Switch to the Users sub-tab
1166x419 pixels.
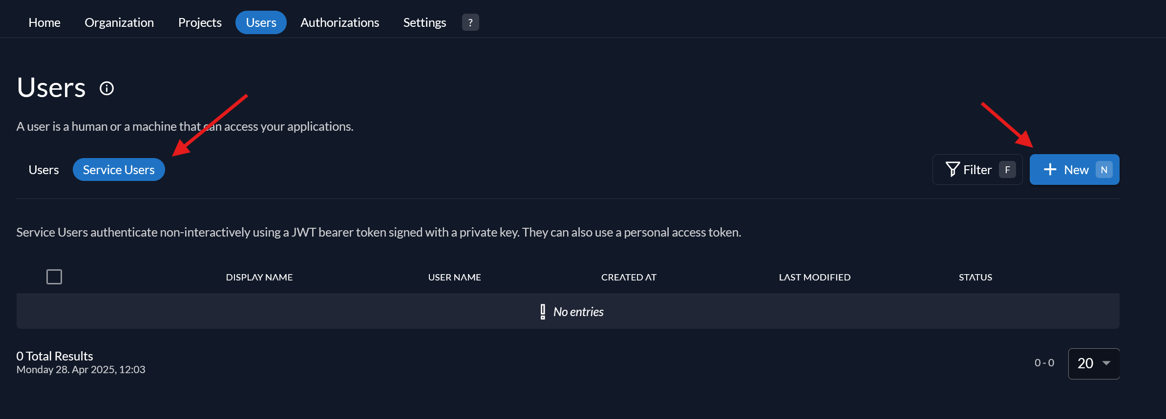43,170
